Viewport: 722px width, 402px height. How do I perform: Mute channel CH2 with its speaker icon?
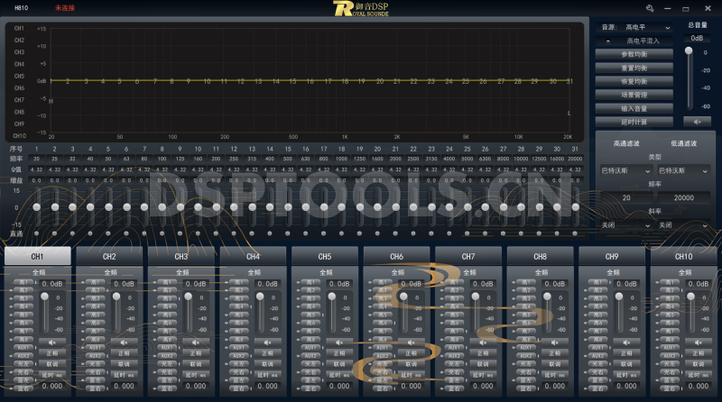(x=124, y=343)
